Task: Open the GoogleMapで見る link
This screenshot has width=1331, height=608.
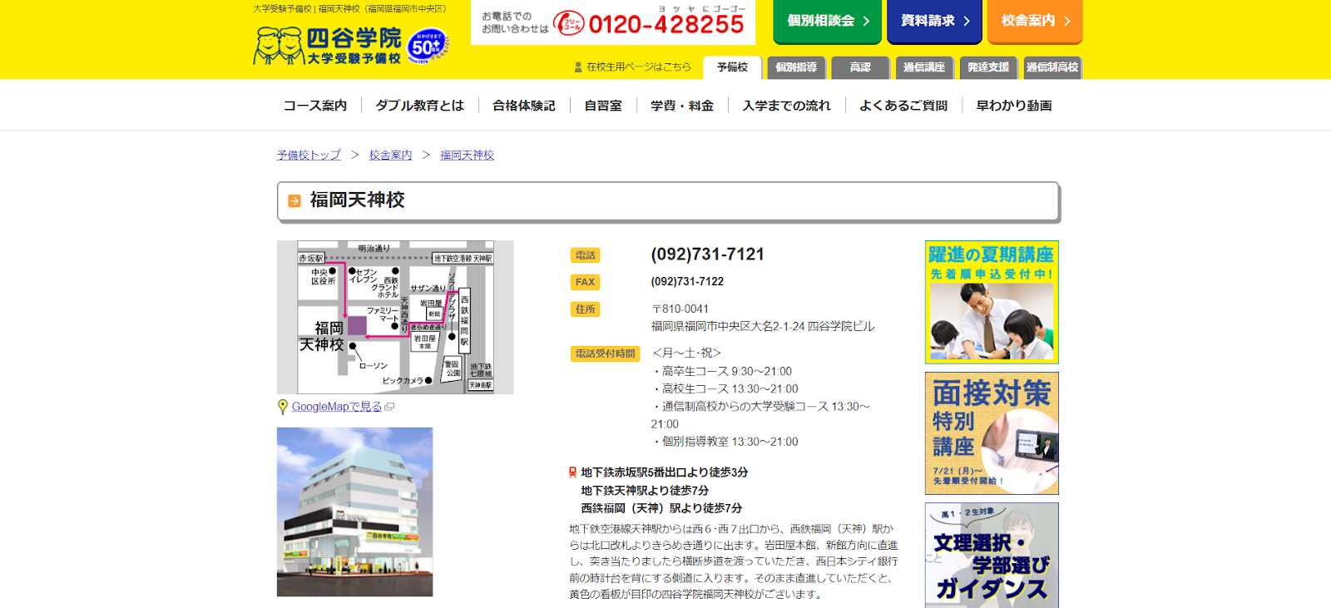Action: pyautogui.click(x=336, y=407)
